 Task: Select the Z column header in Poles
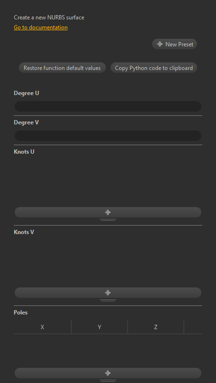click(x=156, y=327)
